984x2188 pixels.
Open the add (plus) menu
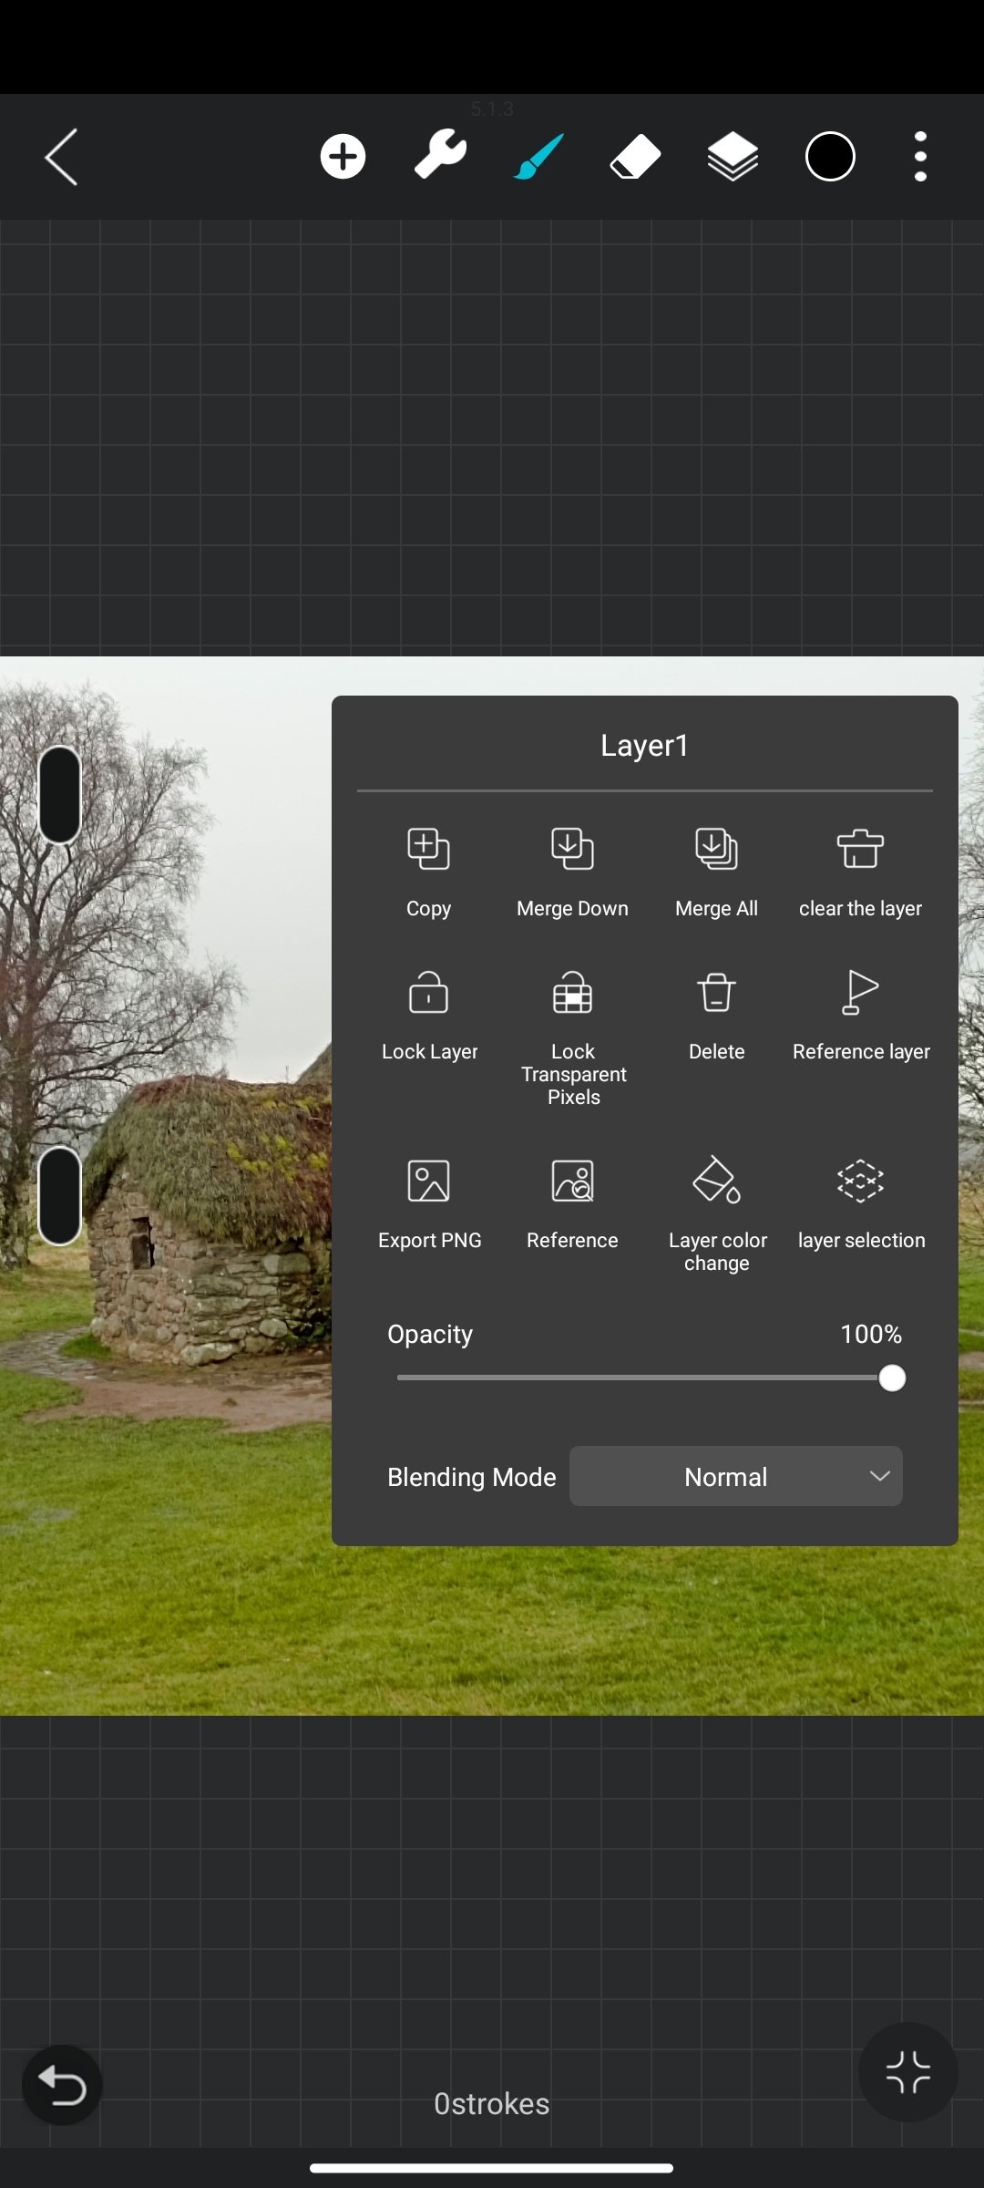(x=343, y=157)
